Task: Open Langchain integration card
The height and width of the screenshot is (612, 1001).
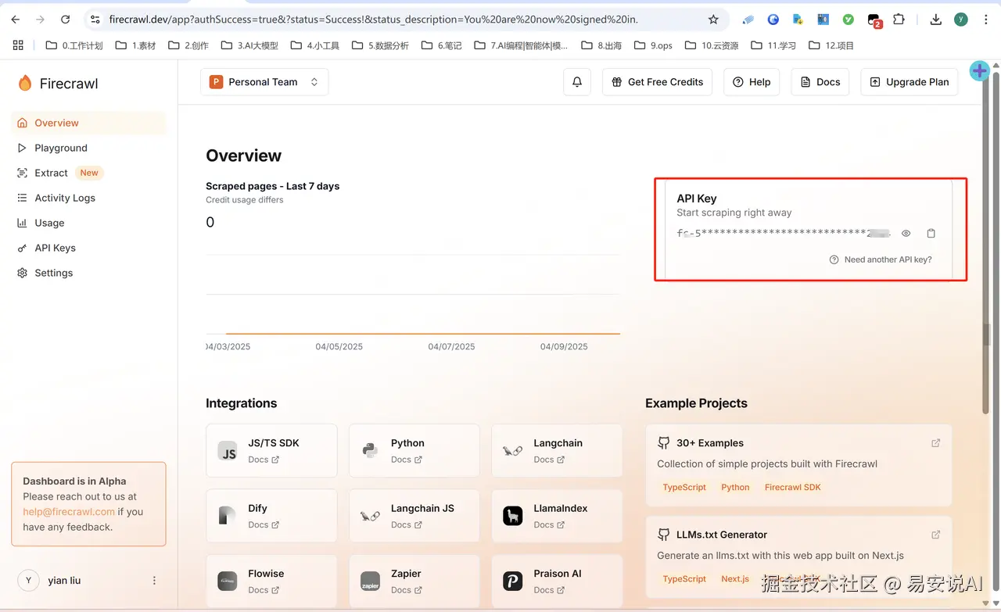Action: click(557, 450)
